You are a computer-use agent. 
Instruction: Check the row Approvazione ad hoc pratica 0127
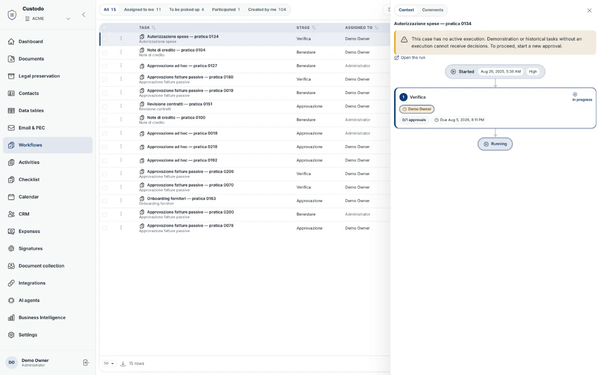point(104,65)
